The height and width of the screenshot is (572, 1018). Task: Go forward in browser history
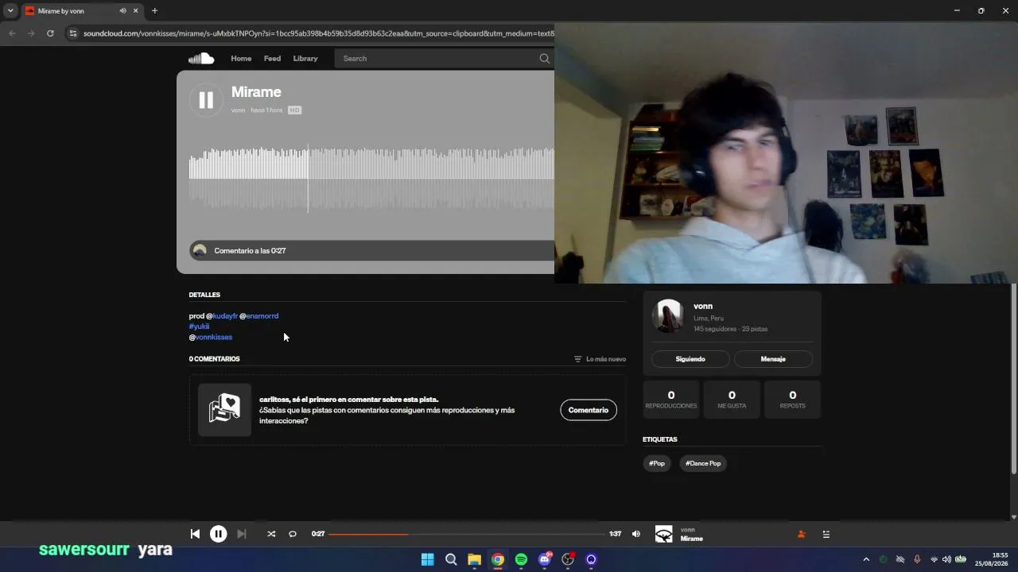[x=31, y=33]
